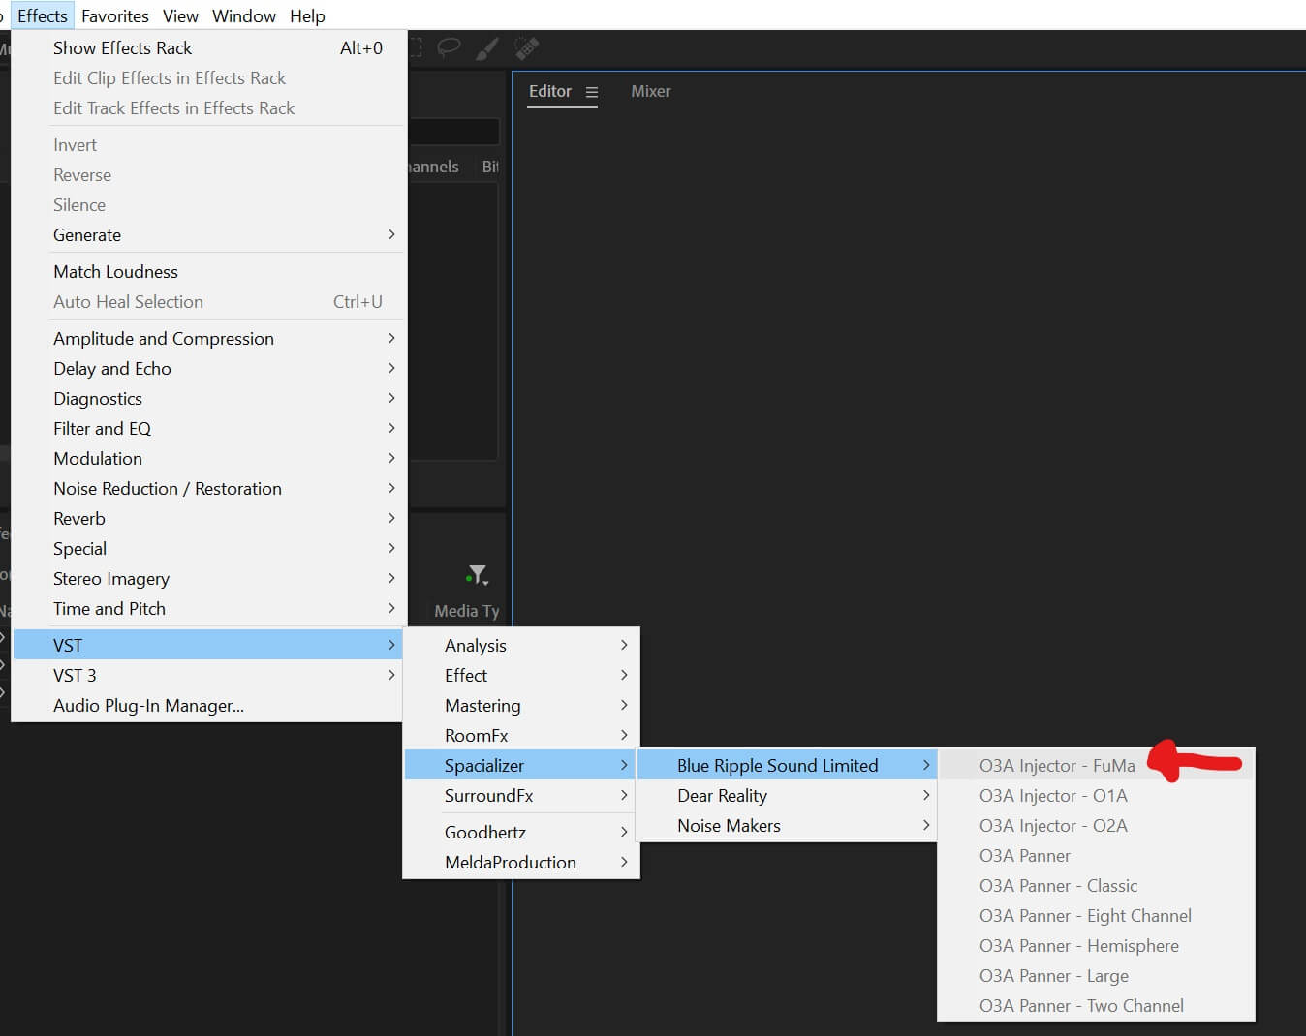Image resolution: width=1306 pixels, height=1036 pixels.
Task: Open the Mastering VST category
Action: (521, 705)
